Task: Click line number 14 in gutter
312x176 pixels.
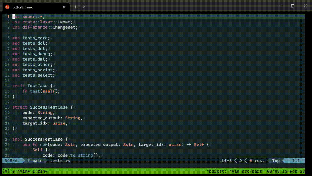Action: click(7, 86)
